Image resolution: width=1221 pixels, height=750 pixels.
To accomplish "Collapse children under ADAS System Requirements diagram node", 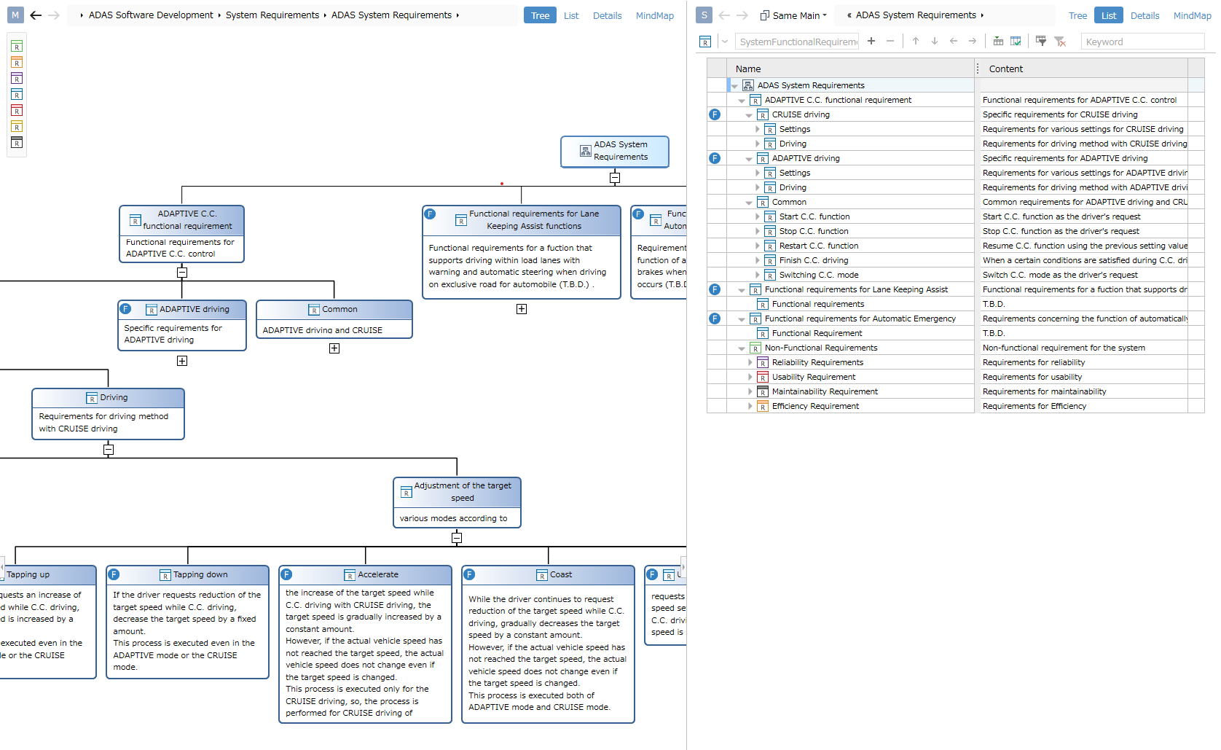I will pos(615,177).
